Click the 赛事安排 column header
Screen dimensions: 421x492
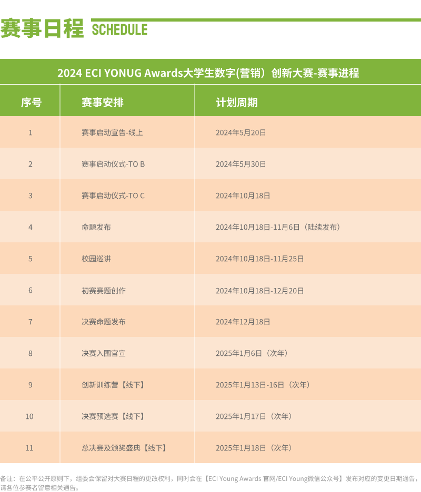click(103, 102)
